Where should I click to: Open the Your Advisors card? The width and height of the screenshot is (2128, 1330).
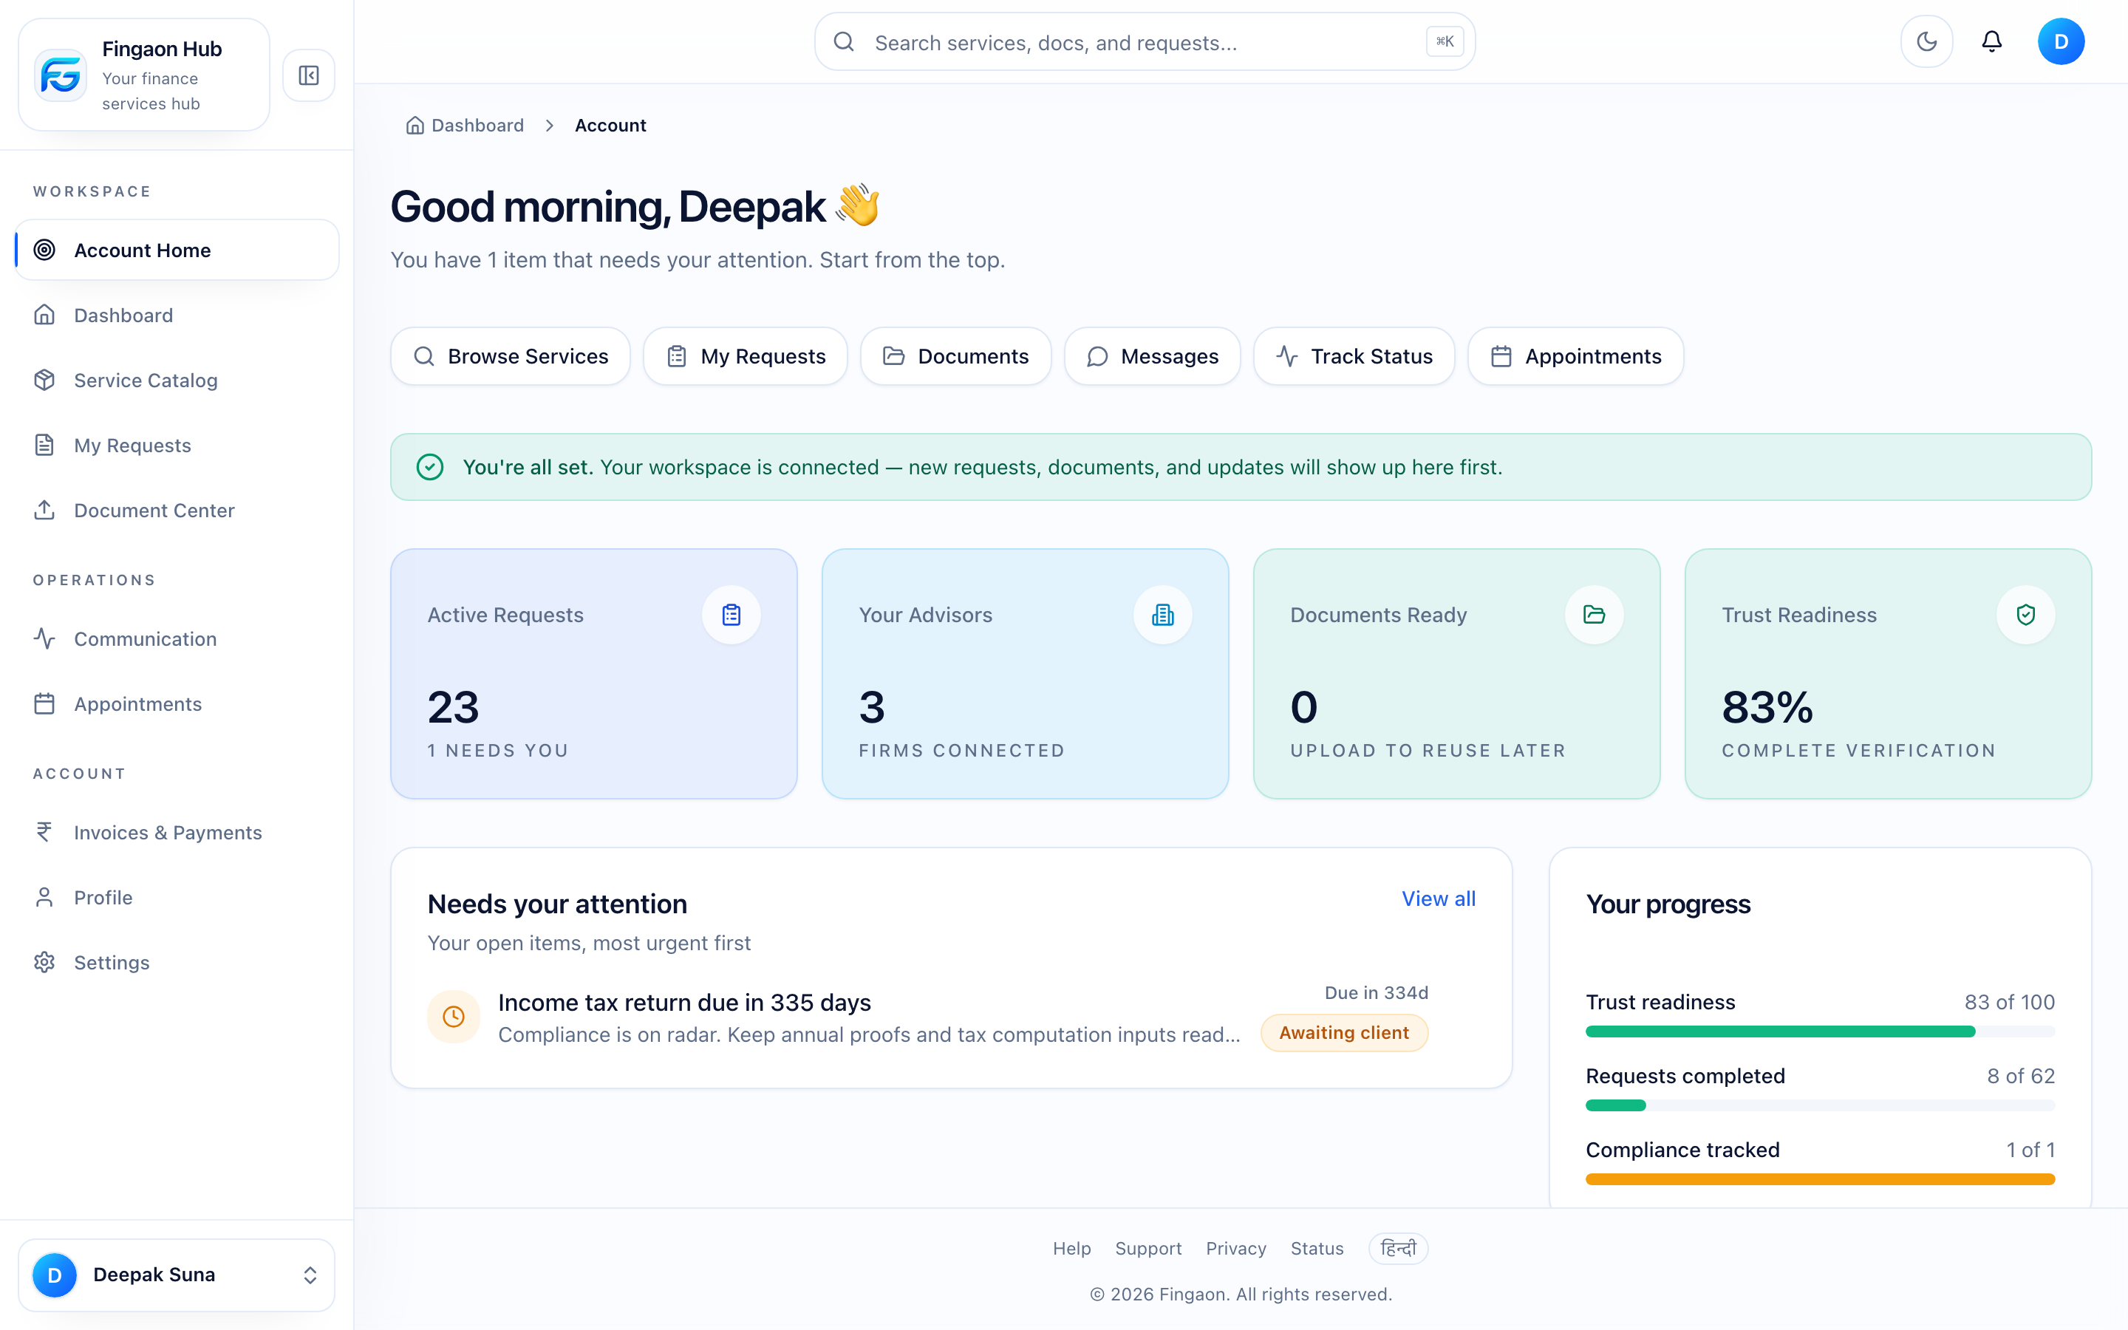(1024, 674)
